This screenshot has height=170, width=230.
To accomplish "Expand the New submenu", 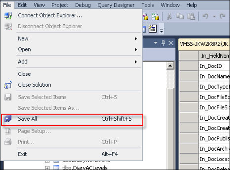I will pos(136,39).
